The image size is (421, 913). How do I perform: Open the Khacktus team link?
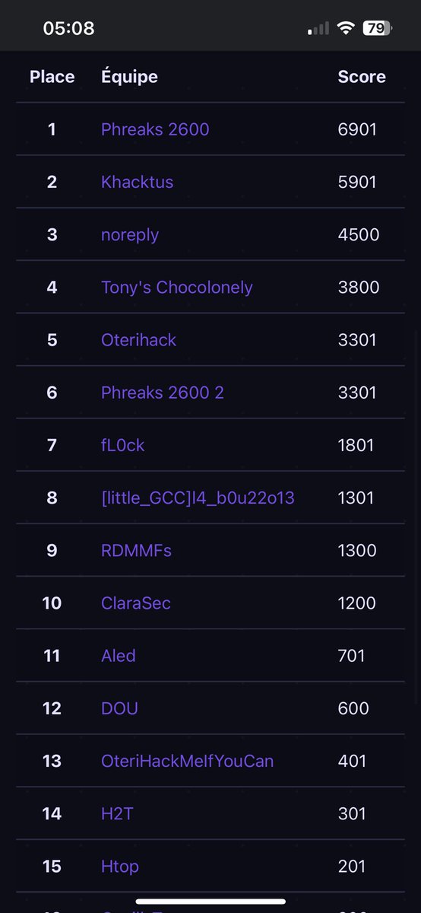tap(137, 182)
